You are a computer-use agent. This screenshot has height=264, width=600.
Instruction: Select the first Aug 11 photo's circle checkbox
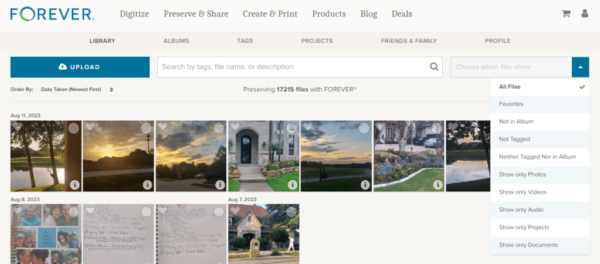[74, 128]
